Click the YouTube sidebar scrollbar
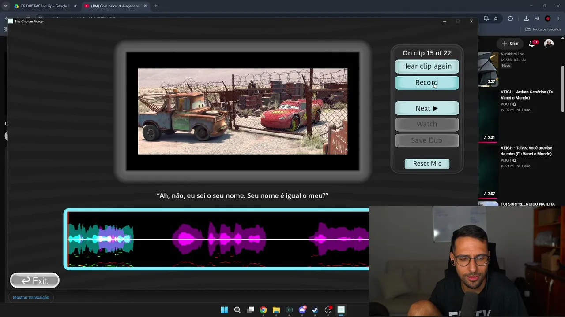565x317 pixels. click(x=563, y=89)
